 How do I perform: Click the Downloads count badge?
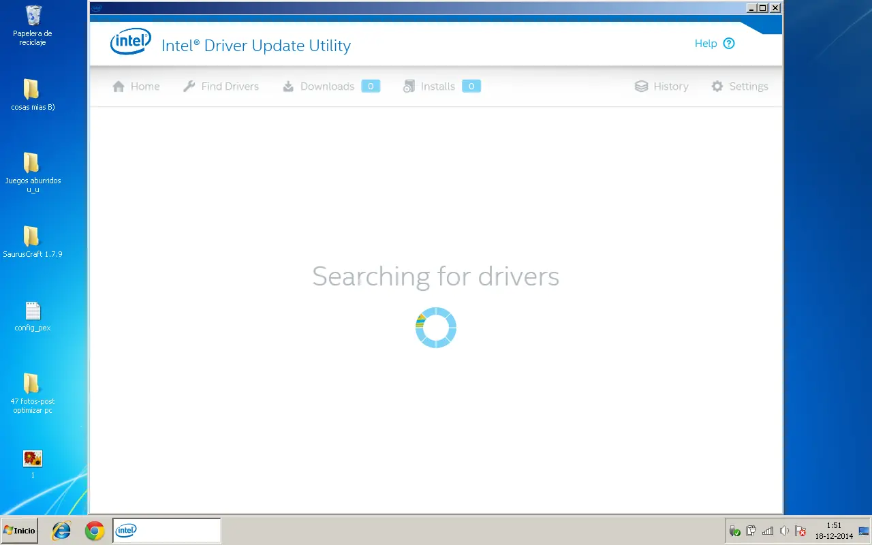pos(371,87)
